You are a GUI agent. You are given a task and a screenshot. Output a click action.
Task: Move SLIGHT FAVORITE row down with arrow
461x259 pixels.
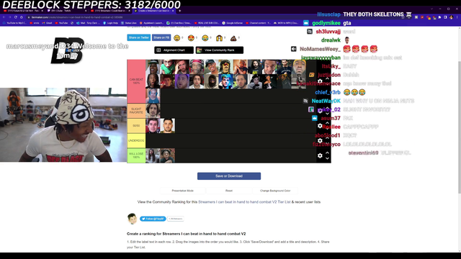pos(327,114)
